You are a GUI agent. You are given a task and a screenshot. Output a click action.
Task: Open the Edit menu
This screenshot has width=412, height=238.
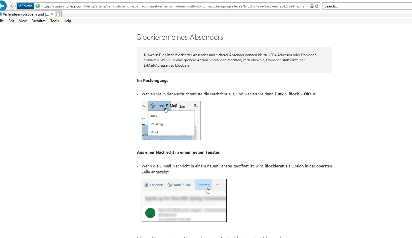[11, 21]
